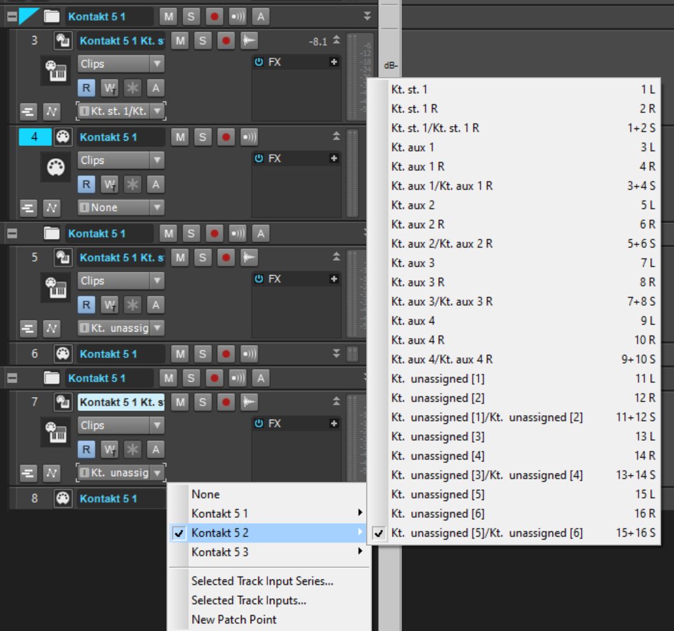This screenshot has height=631, width=674.
Task: Arm the folder above track 3 for recording
Action: (x=214, y=17)
